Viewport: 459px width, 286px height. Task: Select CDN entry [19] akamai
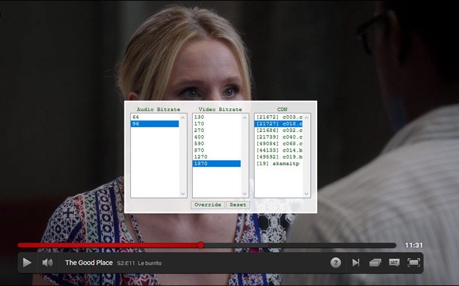pyautogui.click(x=278, y=164)
